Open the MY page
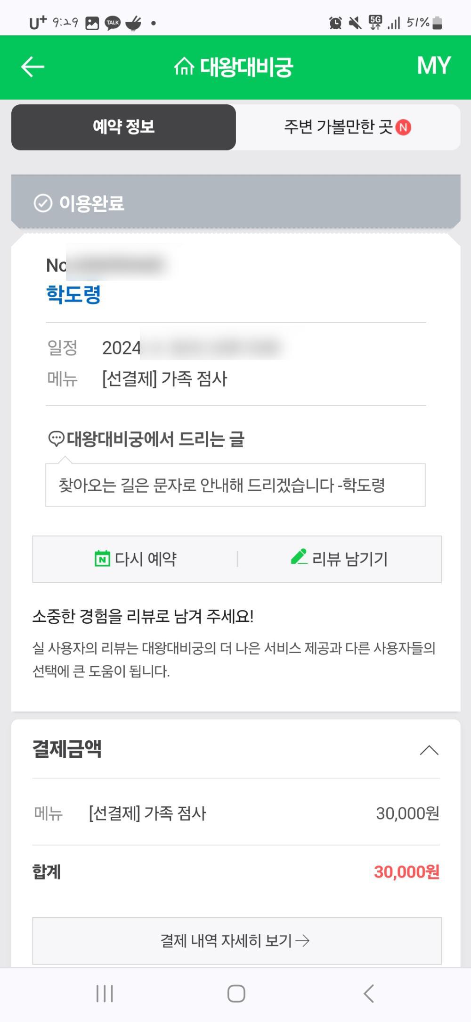 (x=433, y=66)
